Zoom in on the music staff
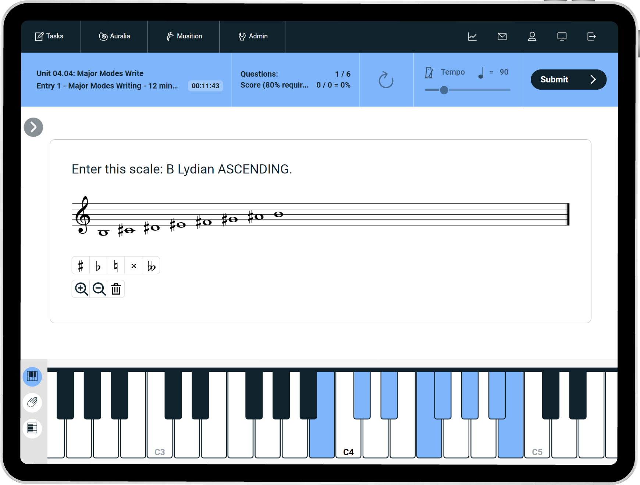 click(81, 289)
